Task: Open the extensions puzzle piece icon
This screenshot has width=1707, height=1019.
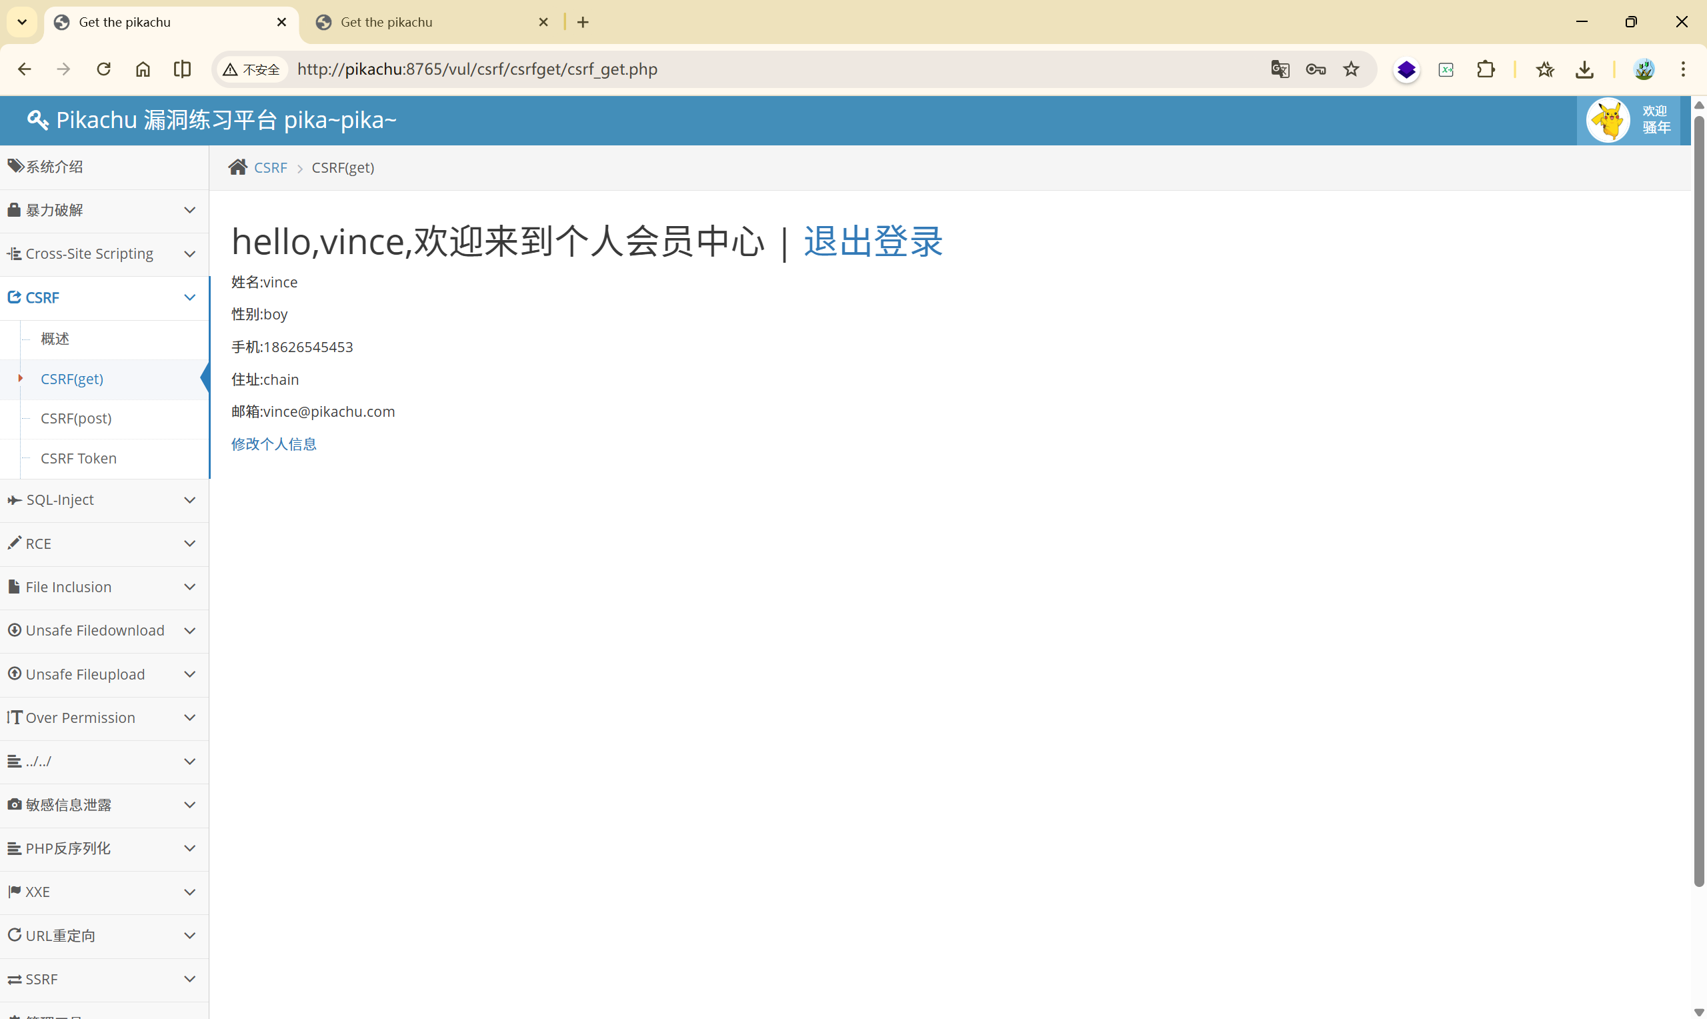Action: [1486, 69]
